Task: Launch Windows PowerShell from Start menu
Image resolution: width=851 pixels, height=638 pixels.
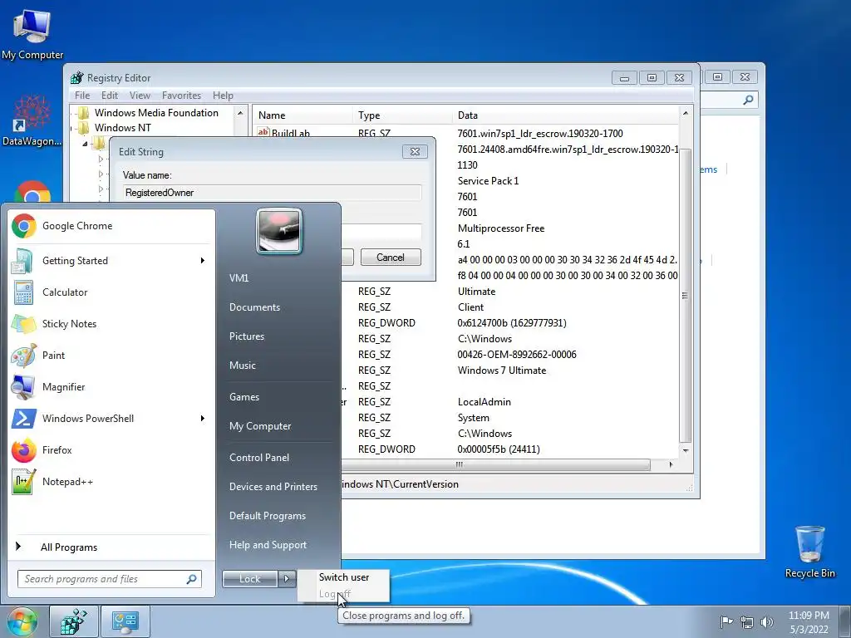Action: pos(111,419)
